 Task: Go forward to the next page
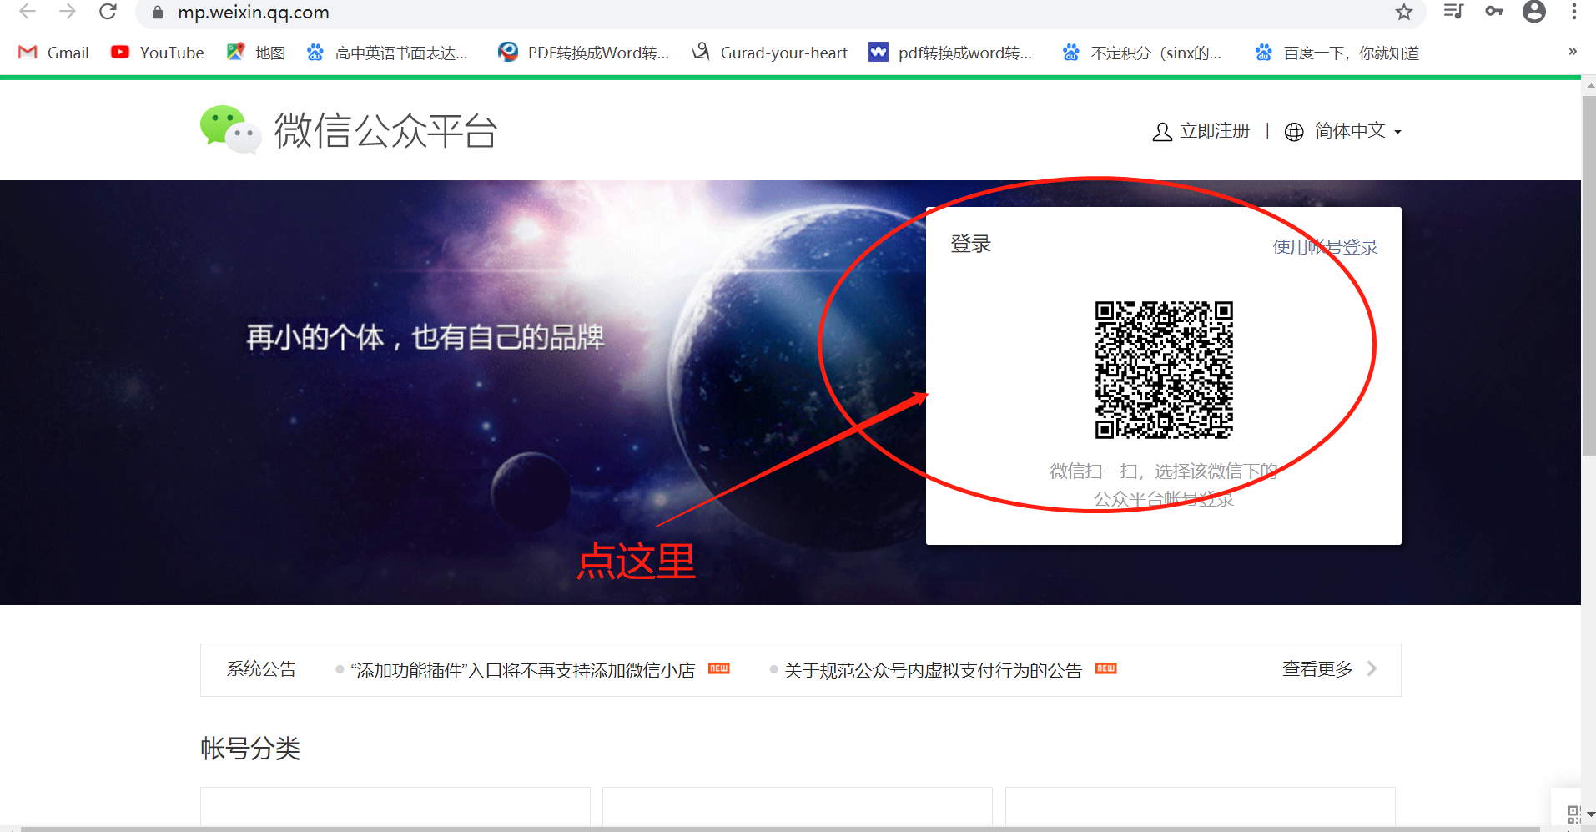[x=68, y=12]
